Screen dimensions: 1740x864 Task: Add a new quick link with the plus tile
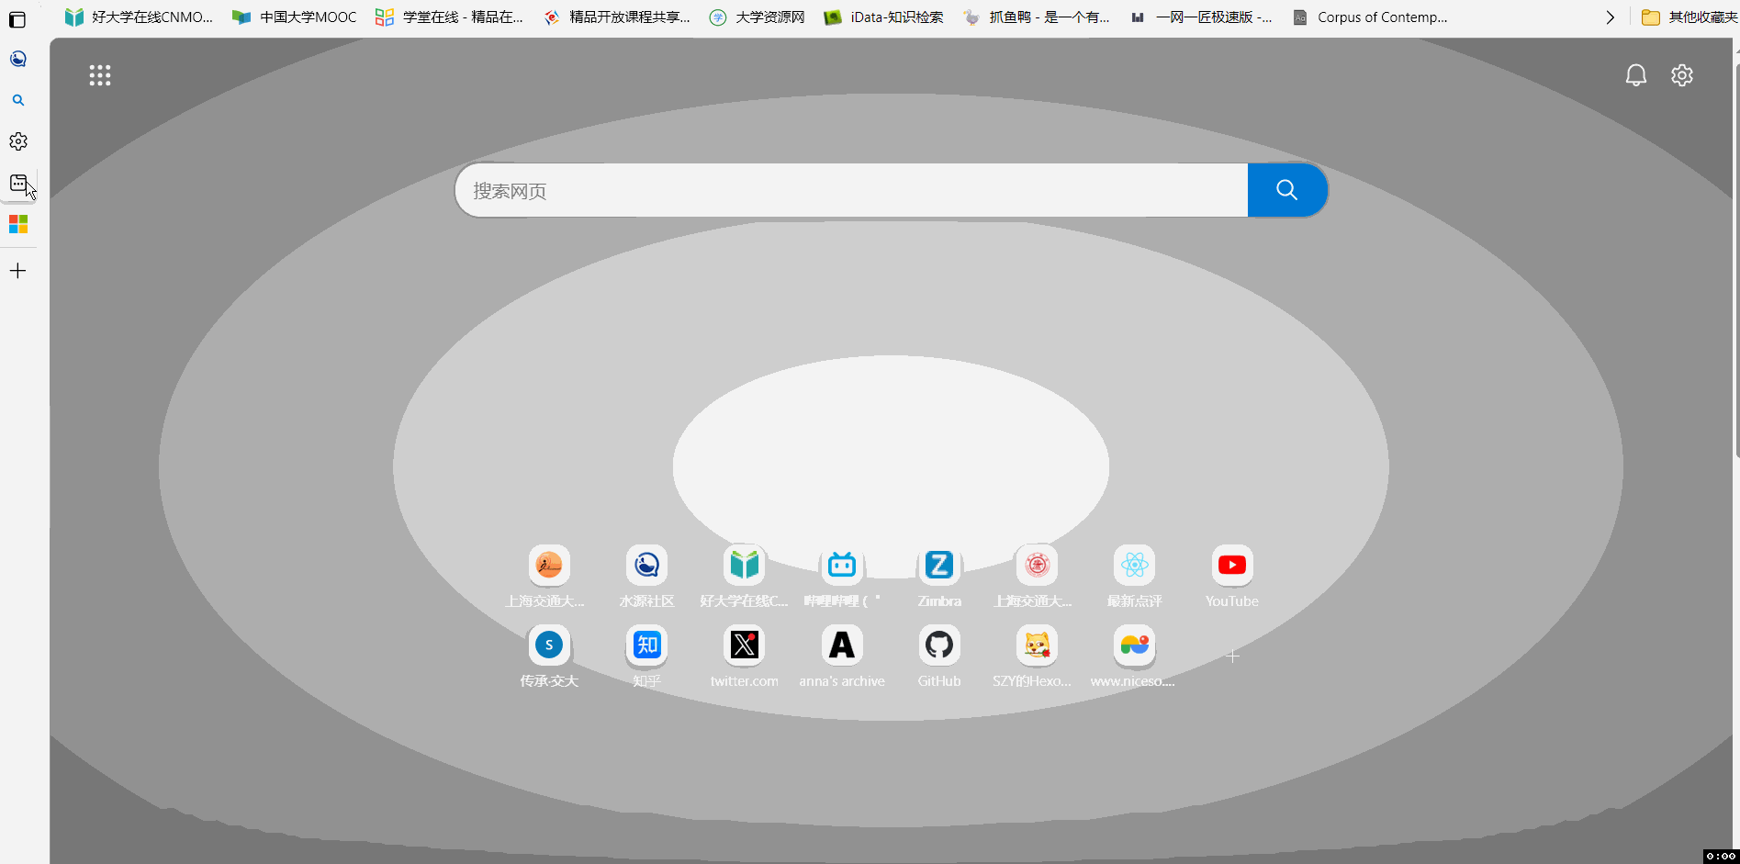coord(1232,656)
